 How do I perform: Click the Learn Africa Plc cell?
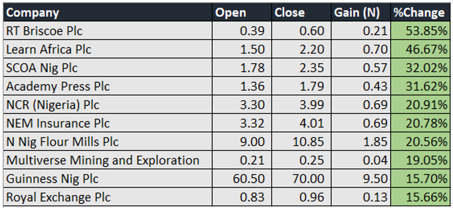click(108, 49)
